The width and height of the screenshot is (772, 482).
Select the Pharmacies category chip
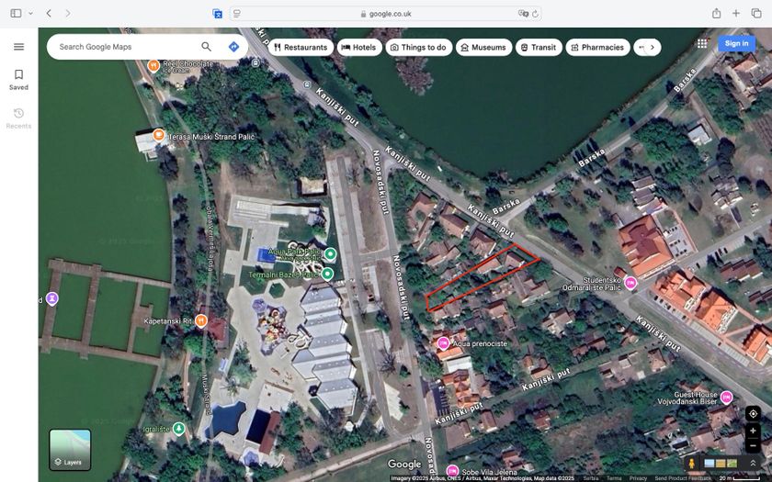(596, 47)
